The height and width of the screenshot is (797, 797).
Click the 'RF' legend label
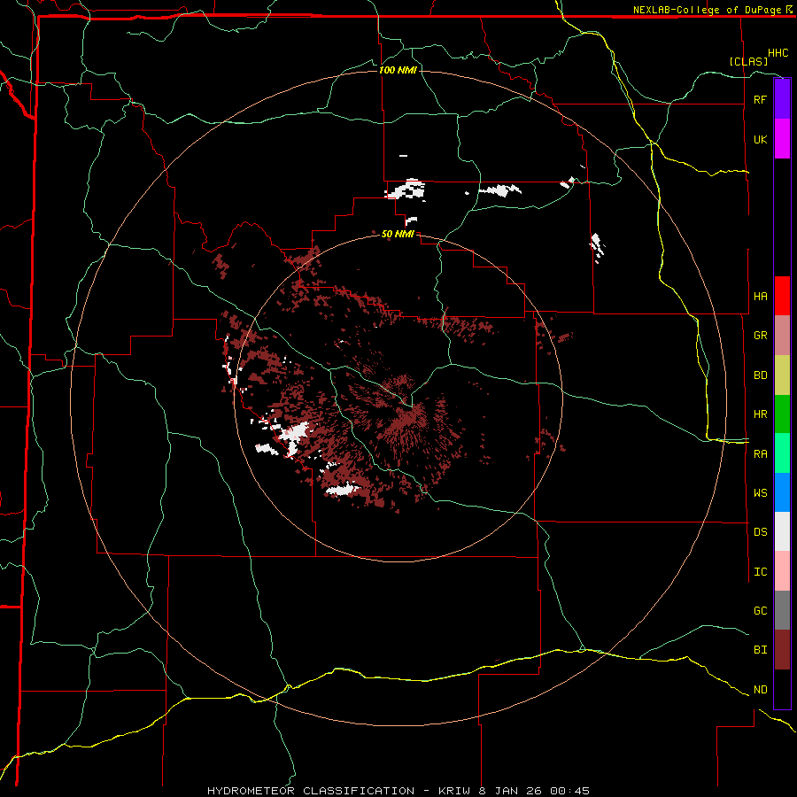[x=760, y=99]
